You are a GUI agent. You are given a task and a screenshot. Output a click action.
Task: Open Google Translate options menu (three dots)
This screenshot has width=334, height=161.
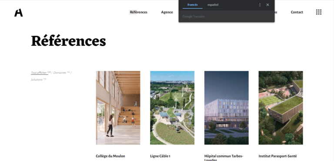(260, 5)
